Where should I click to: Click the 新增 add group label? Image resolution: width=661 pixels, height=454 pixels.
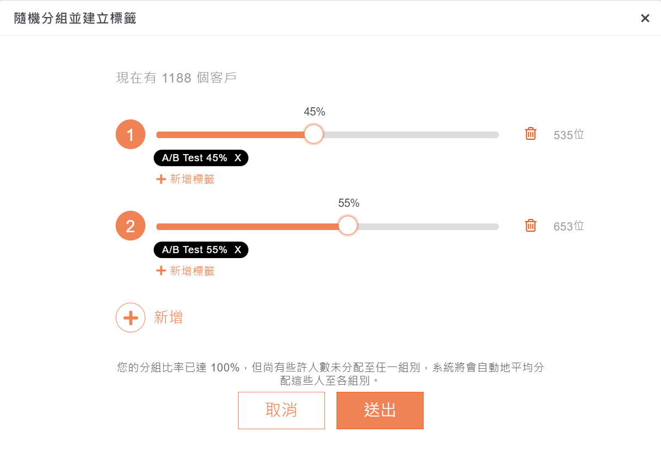pos(169,318)
